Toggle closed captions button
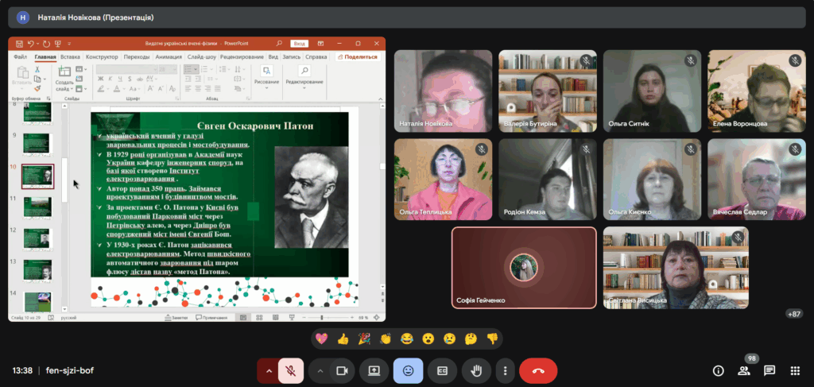 pyautogui.click(x=442, y=370)
